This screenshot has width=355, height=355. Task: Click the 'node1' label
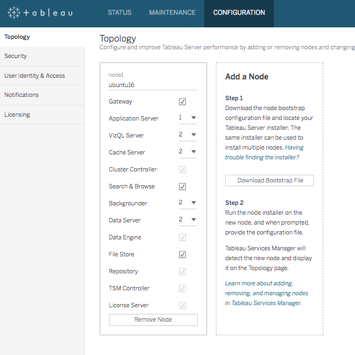(116, 75)
